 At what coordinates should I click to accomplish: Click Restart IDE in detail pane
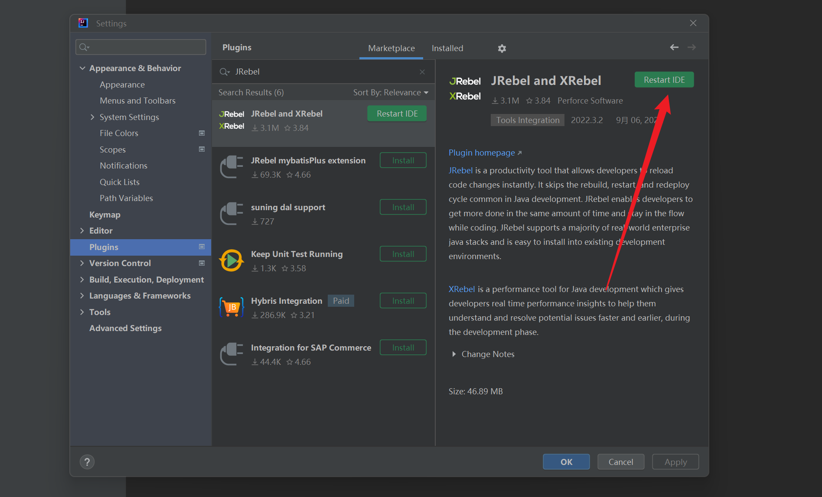664,80
